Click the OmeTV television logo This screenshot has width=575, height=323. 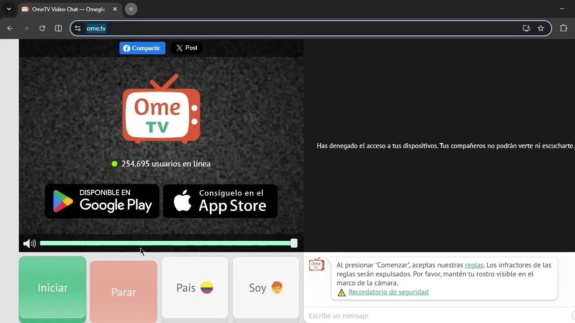161,109
